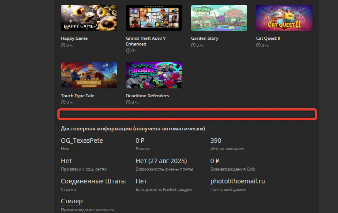Image resolution: width=338 pixels, height=213 pixels.
Task: Click the clock icon under Grand Theft Auto V
Action: (x=128, y=50)
